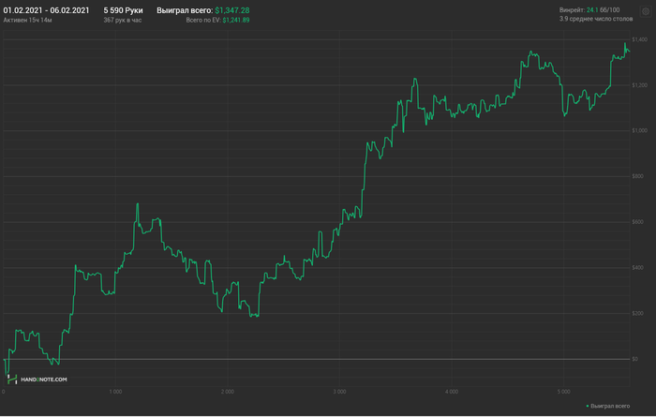Image resolution: width=656 pixels, height=417 pixels.
Task: Click the 2 000 hands x-axis label
Action: [228, 392]
